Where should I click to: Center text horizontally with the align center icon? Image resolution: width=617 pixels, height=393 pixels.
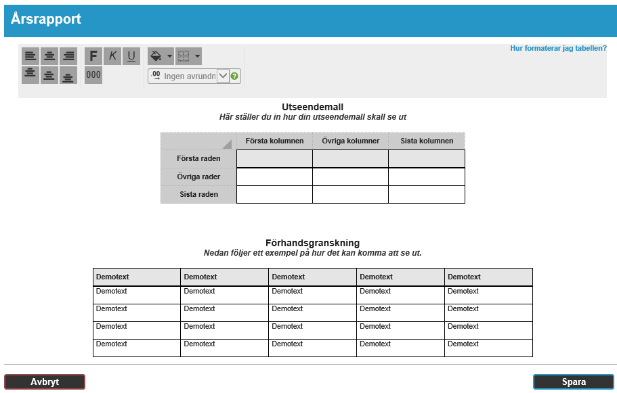point(49,56)
